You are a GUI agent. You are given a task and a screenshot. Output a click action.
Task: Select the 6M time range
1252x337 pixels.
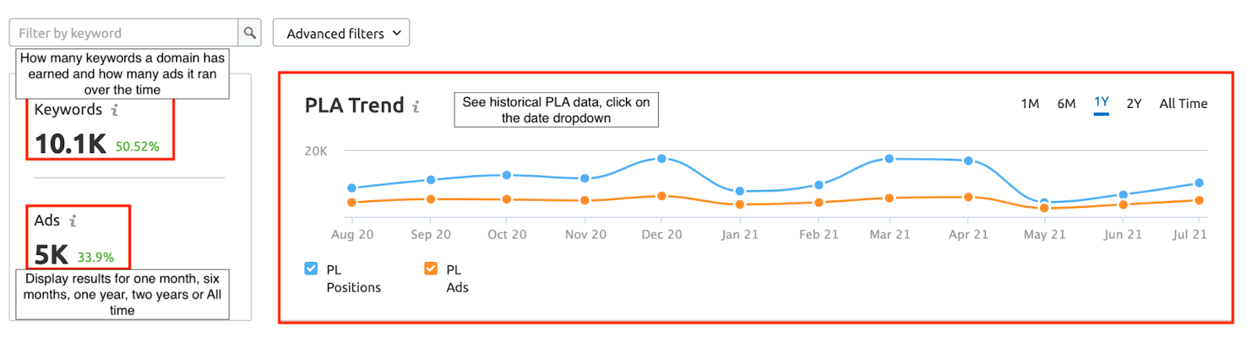point(1067,103)
